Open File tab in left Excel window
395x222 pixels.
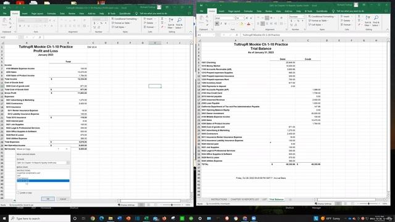pos(5,14)
